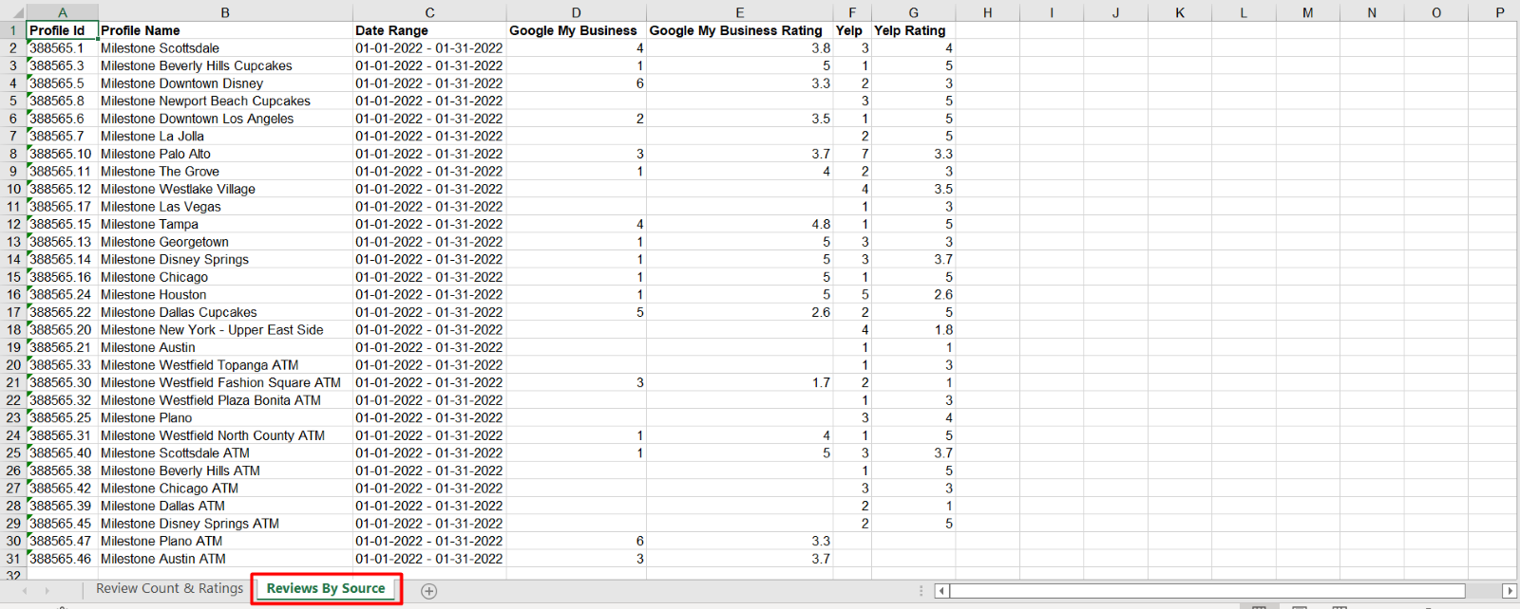Select column C header

coord(429,13)
